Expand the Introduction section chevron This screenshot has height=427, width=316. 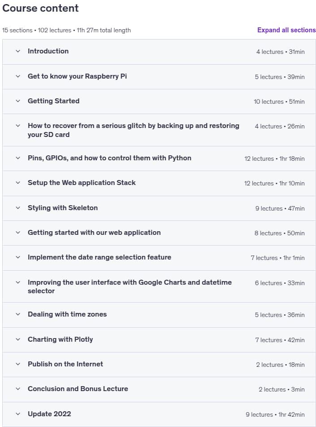(x=18, y=51)
